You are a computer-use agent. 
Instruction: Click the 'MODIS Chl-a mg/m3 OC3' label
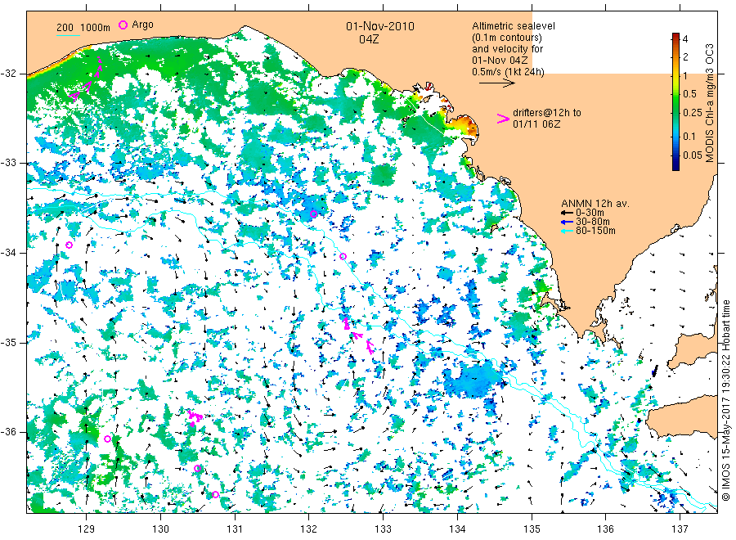pos(709,103)
